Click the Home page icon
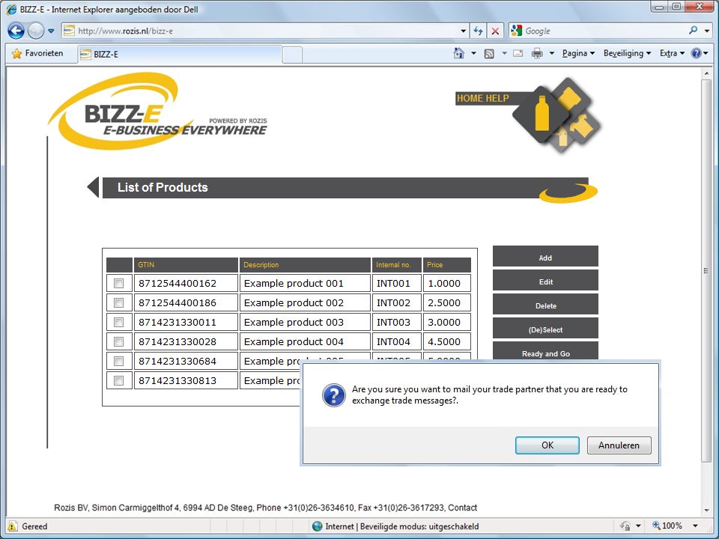Viewport: 719px width, 539px height. 459,53
